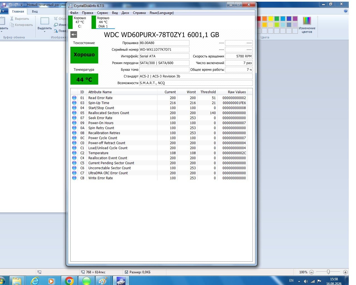The width and height of the screenshot is (356, 285).
Task: Click Вырезать in Paint ribbon
Action: click(19, 19)
